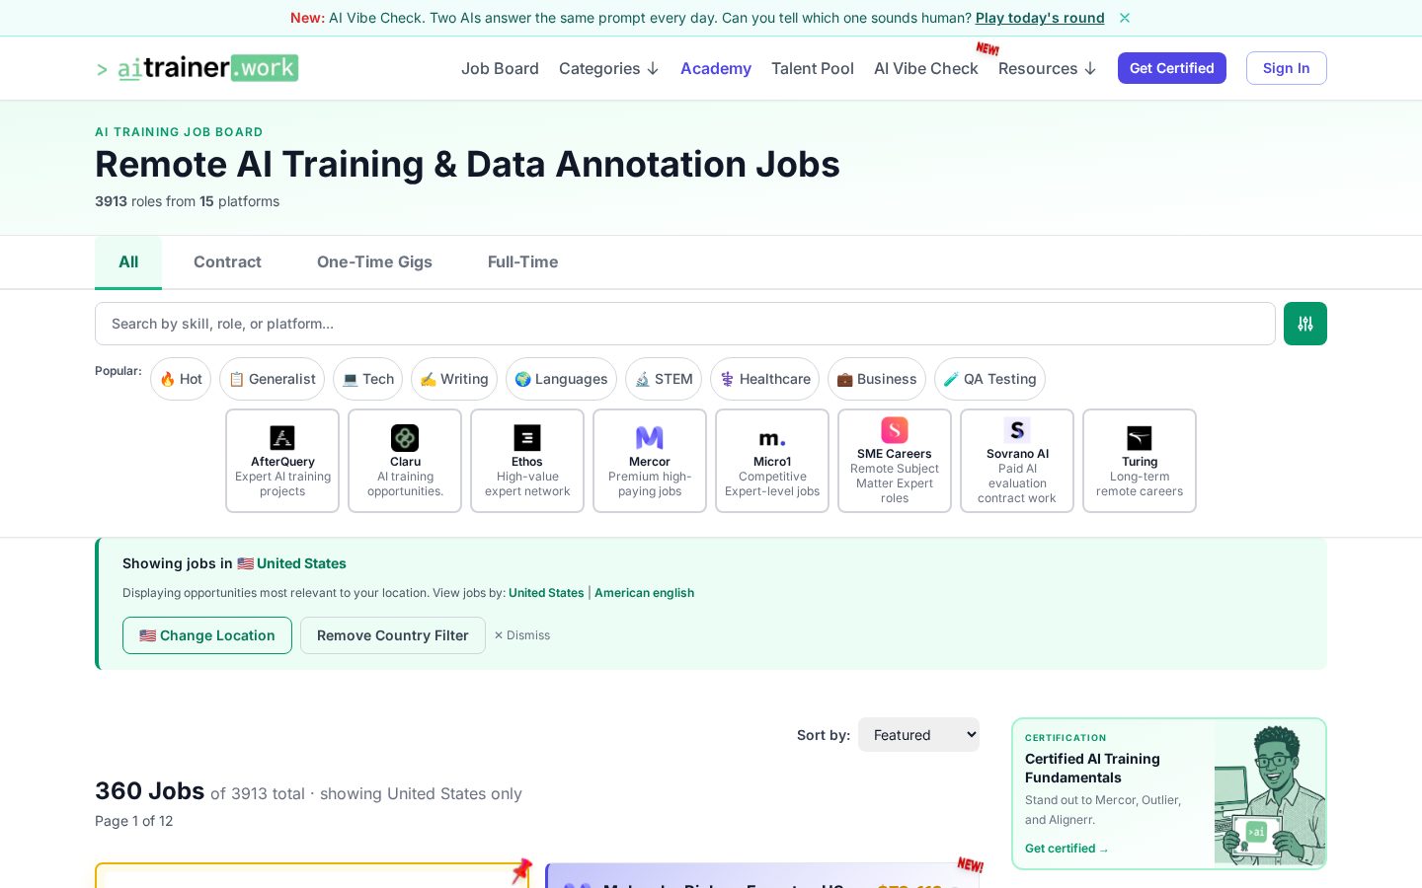This screenshot has height=888, width=1422.
Task: Open the Mercor premium jobs card
Action: [650, 461]
